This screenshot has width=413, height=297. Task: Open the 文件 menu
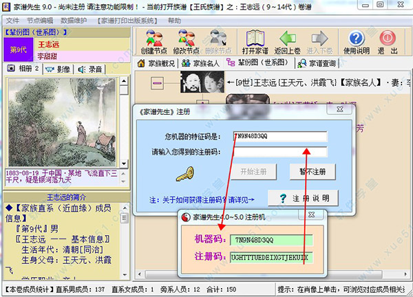click(x=12, y=21)
